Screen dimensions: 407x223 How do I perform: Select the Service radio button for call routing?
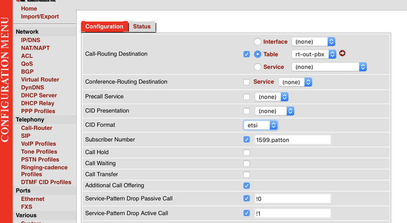257,67
